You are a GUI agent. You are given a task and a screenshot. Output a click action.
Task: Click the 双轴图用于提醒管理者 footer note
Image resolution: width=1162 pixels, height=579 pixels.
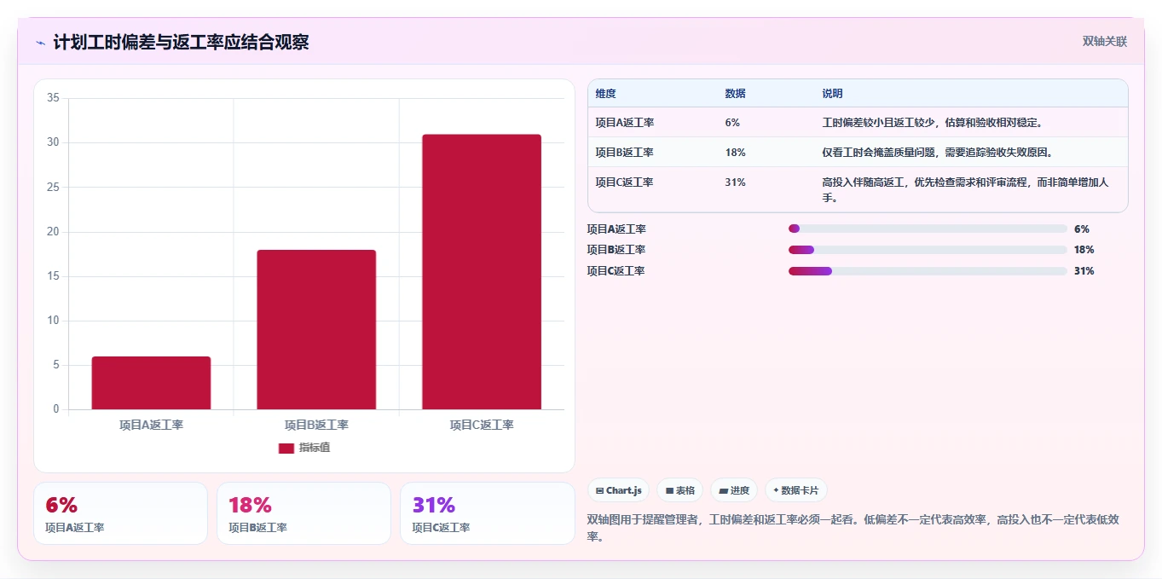(853, 528)
